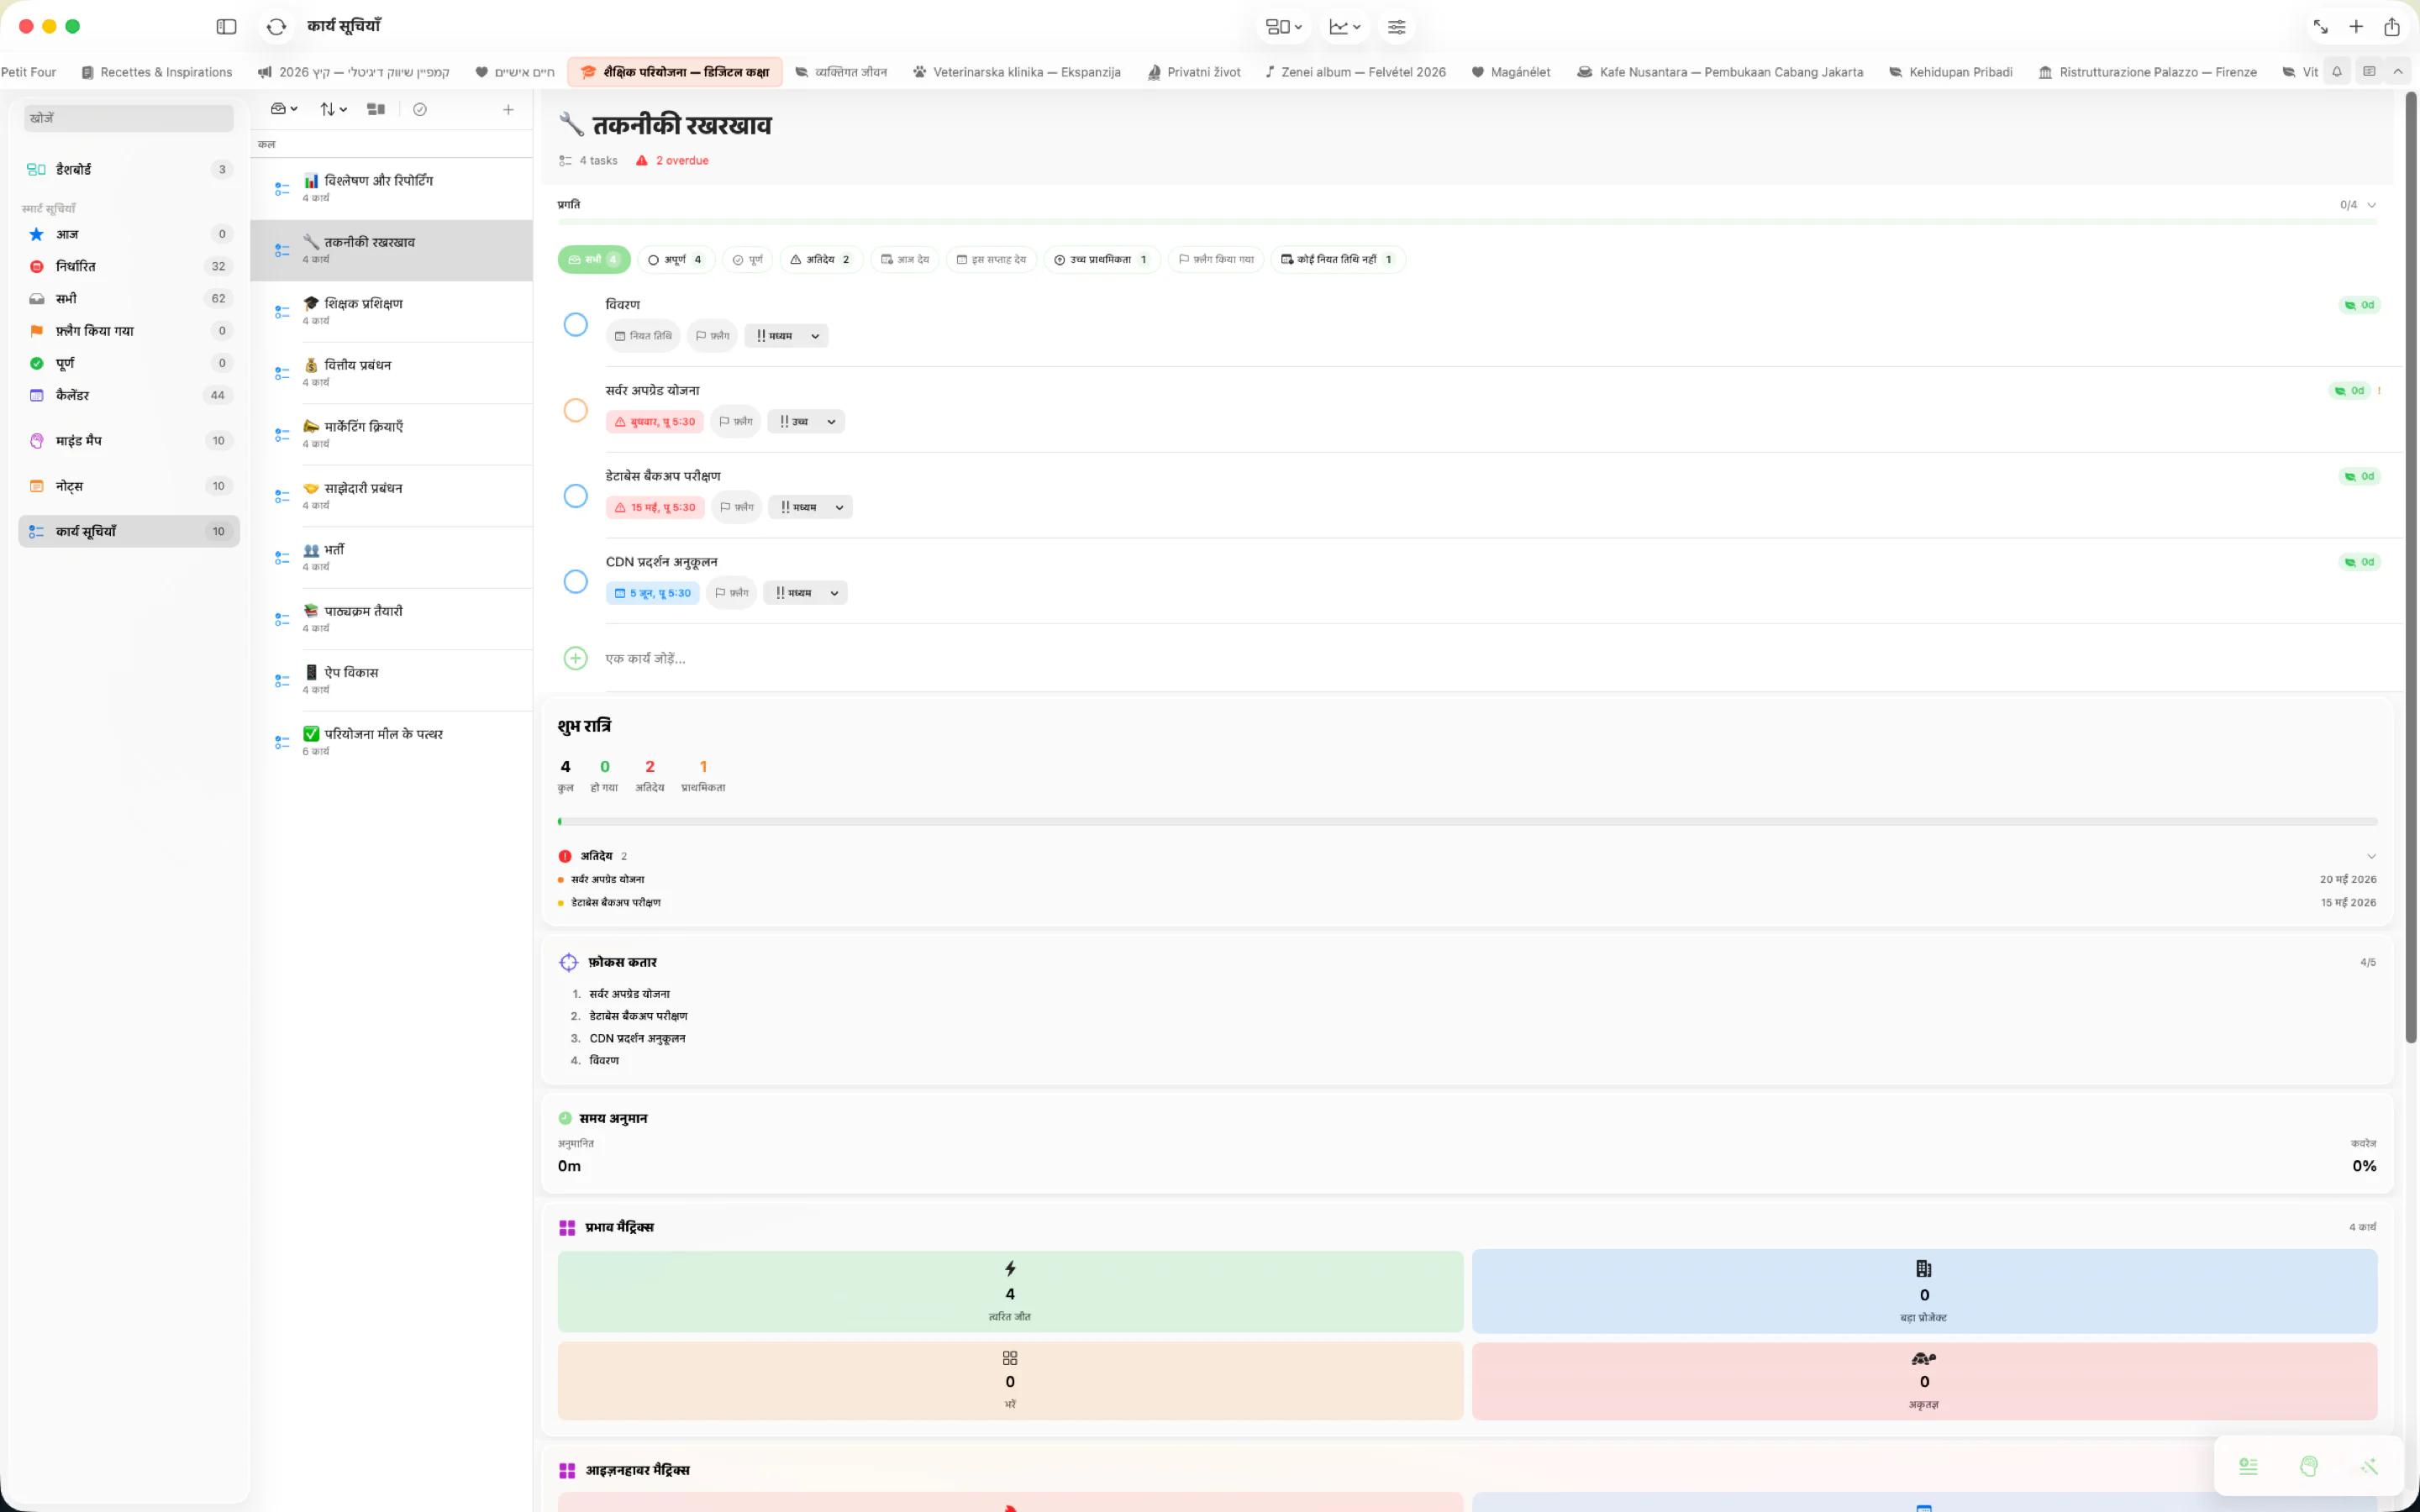This screenshot has height=1512, width=2420.
Task: Click the magic wand icon in floating bar
Action: [2369, 1466]
